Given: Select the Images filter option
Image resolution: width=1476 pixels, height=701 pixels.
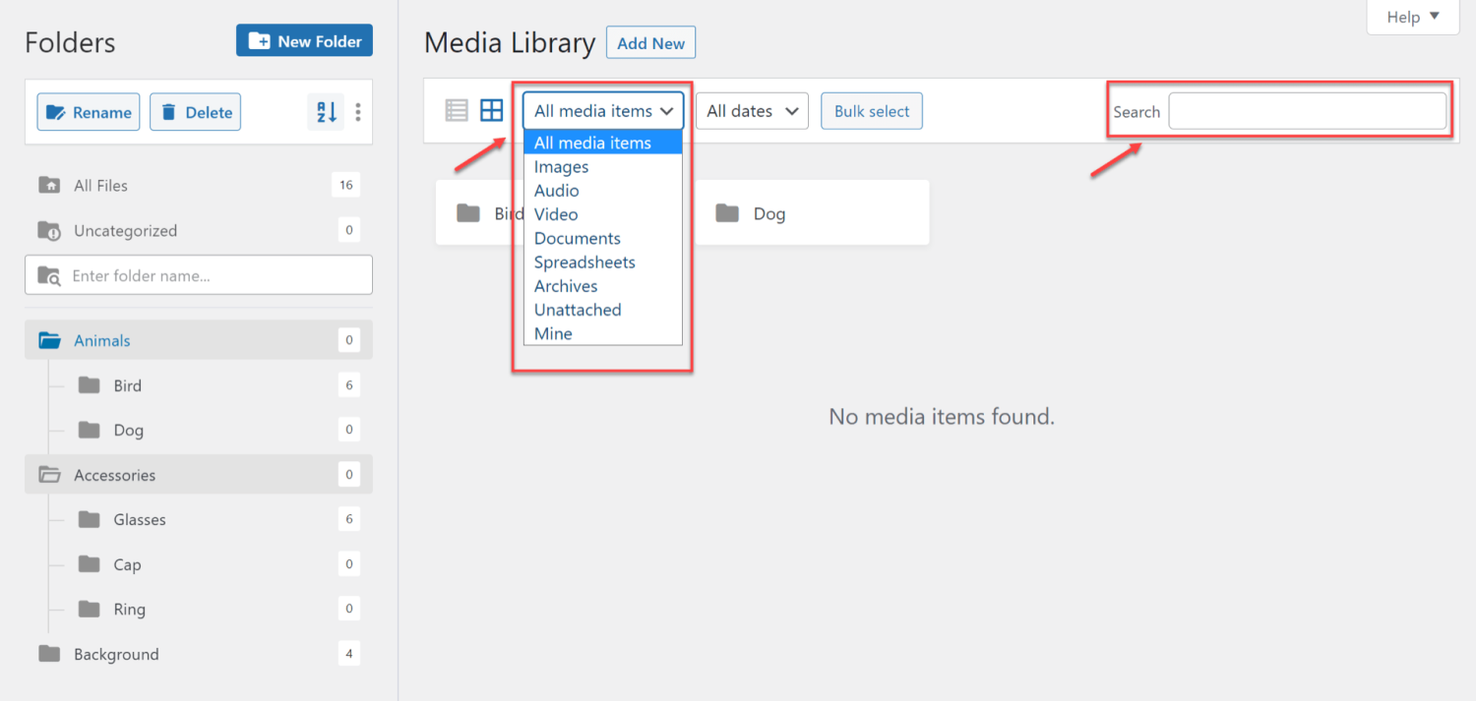Looking at the screenshot, I should (561, 166).
